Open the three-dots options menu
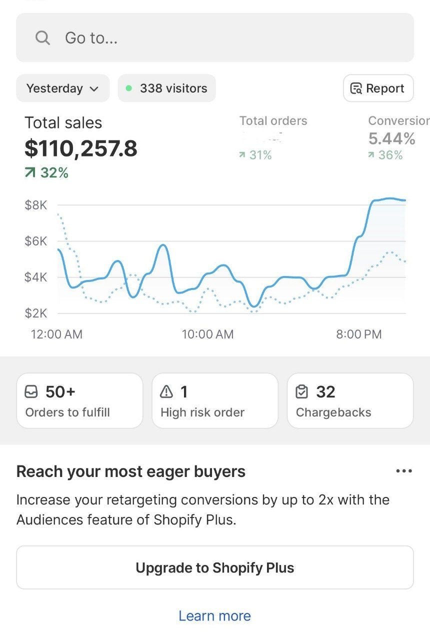The width and height of the screenshot is (430, 640). (403, 471)
